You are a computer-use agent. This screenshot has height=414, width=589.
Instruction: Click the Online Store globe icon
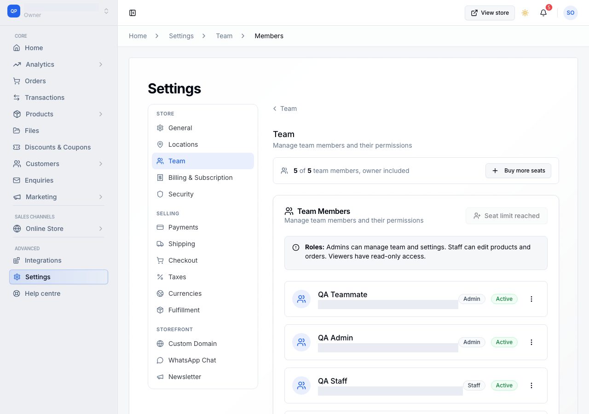(17, 229)
